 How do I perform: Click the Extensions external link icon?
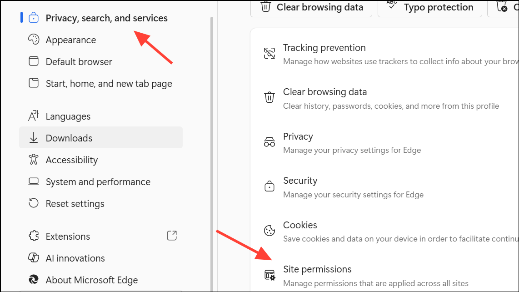[172, 236]
